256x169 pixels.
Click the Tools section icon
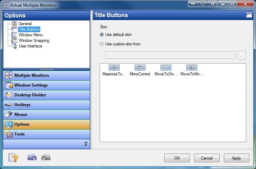coord(9,134)
